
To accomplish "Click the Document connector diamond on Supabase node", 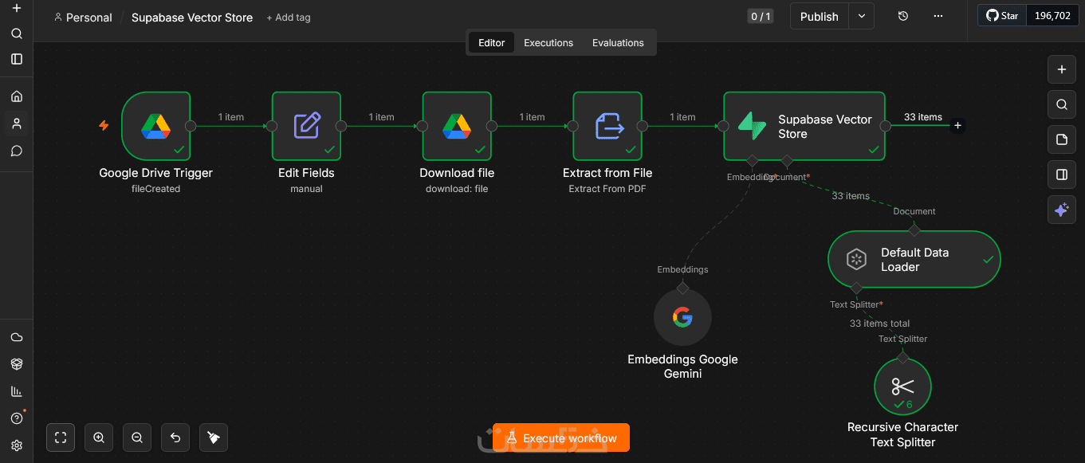I will [x=787, y=160].
